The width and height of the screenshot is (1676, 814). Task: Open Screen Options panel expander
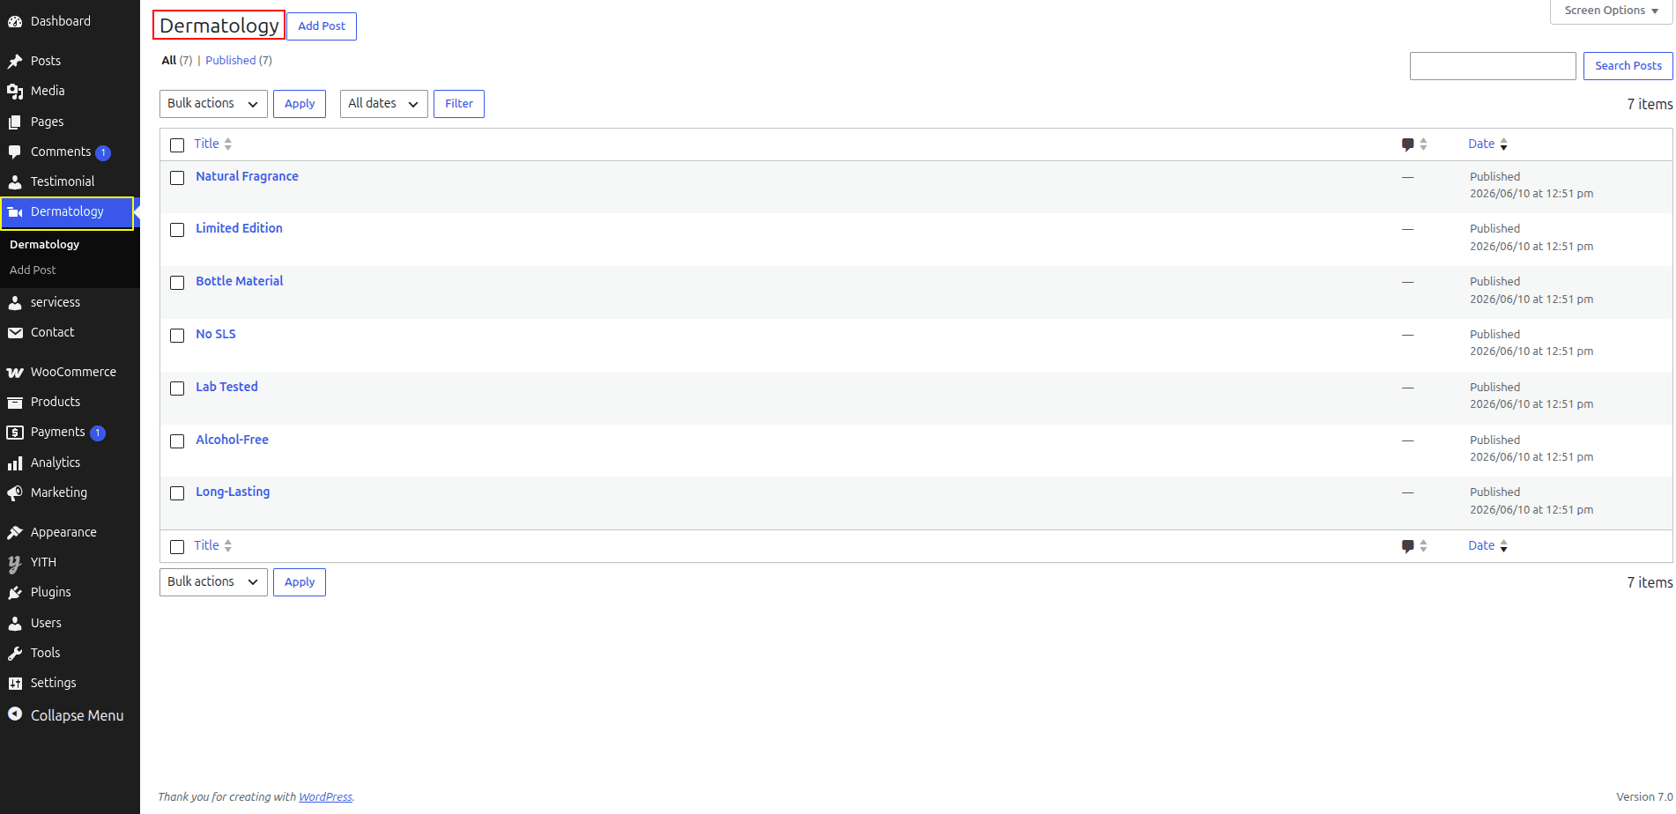coord(1611,11)
